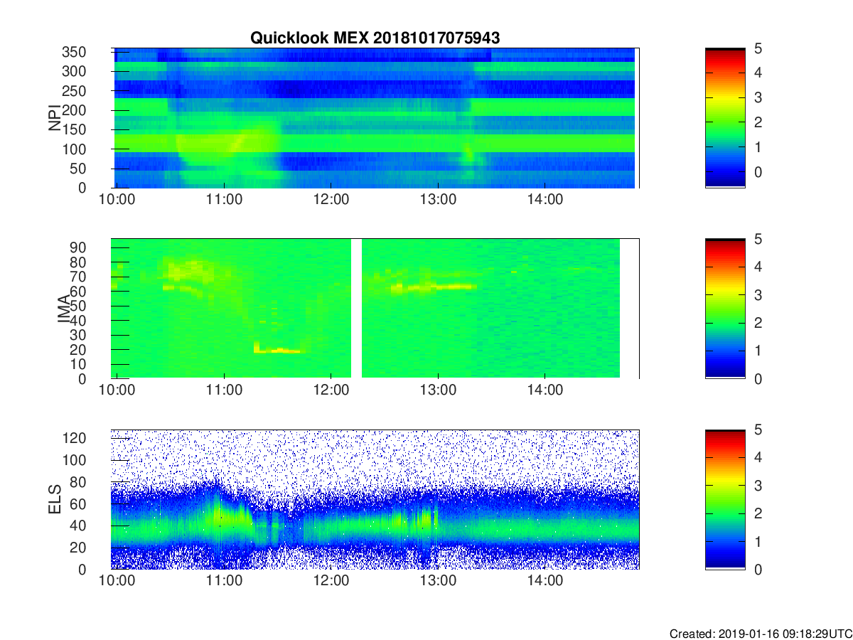This screenshot has width=853, height=640.
Task: Click the Created timestamp text at bottom
Action: (x=760, y=634)
